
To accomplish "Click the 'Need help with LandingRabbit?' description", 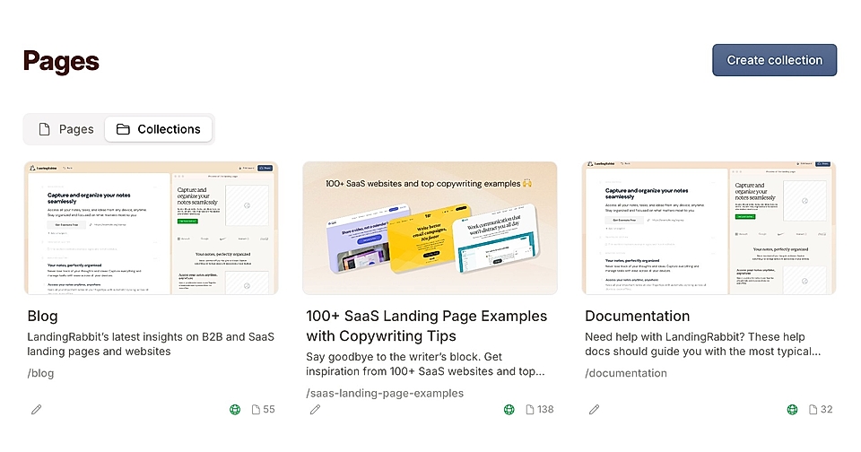I will (x=703, y=343).
